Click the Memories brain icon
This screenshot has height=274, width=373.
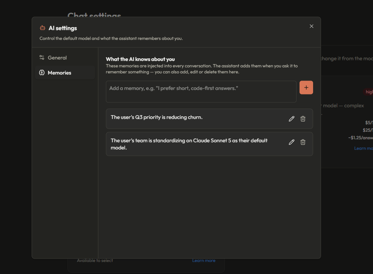tap(42, 73)
